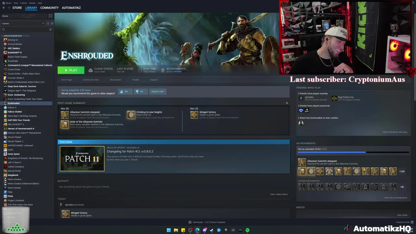This screenshot has width=416, height=234.
Task: Open the Discussions link
Action: [x=116, y=80]
